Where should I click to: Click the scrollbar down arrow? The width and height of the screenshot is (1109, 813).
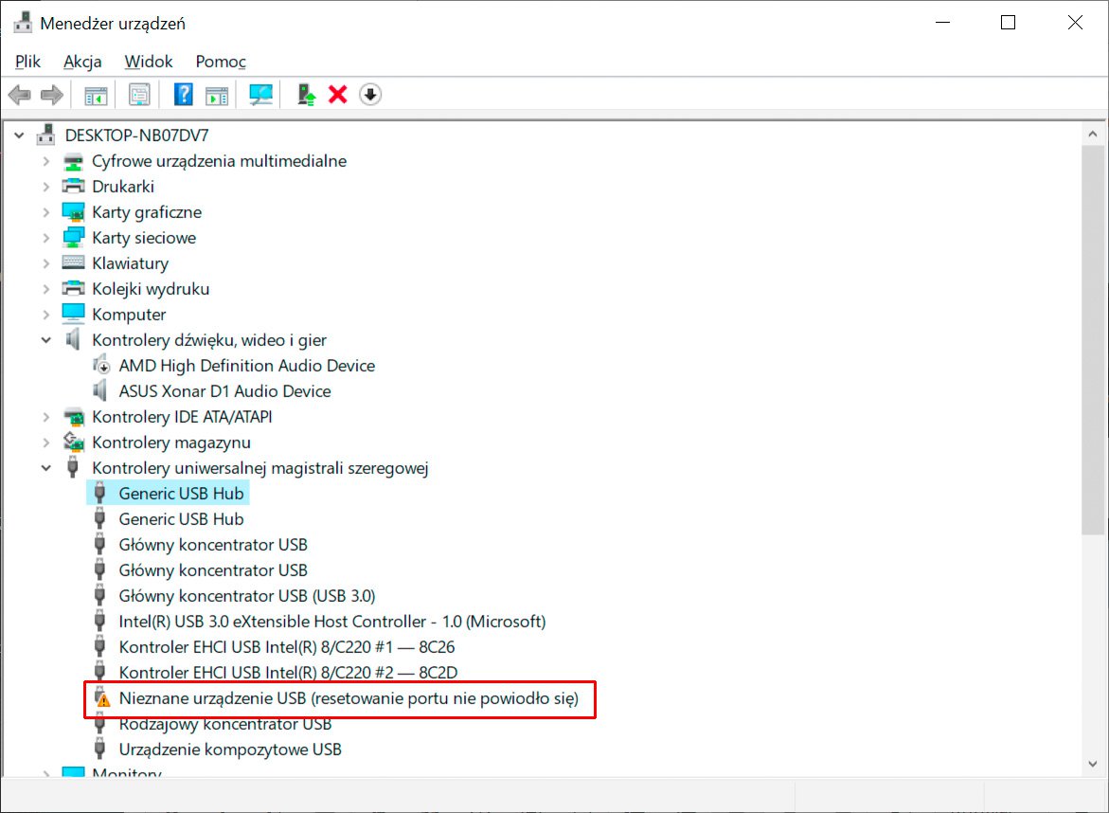1093,764
